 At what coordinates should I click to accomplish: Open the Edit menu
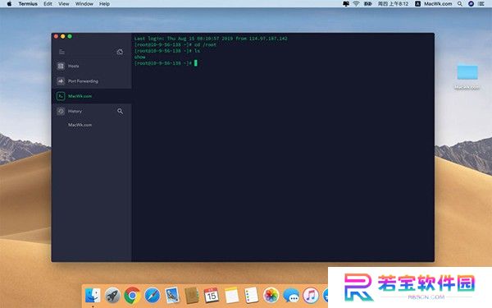tap(48, 4)
